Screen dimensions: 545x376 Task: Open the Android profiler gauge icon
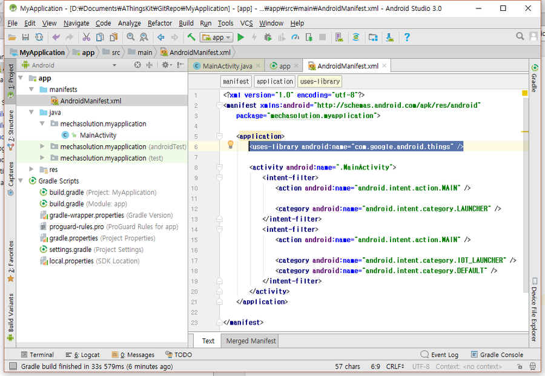295,37
